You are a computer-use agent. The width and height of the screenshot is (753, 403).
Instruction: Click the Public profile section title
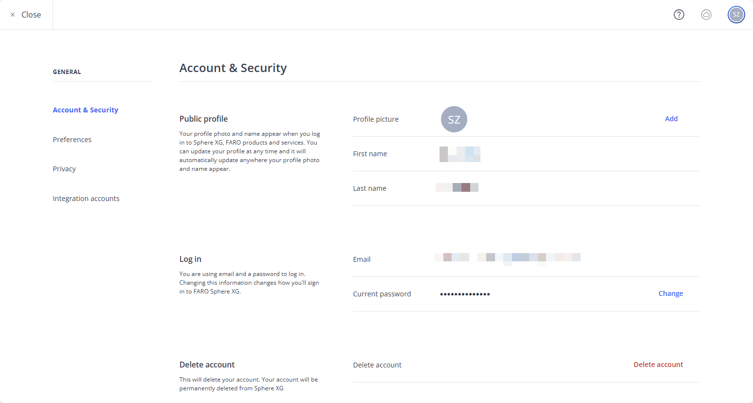pyautogui.click(x=203, y=118)
